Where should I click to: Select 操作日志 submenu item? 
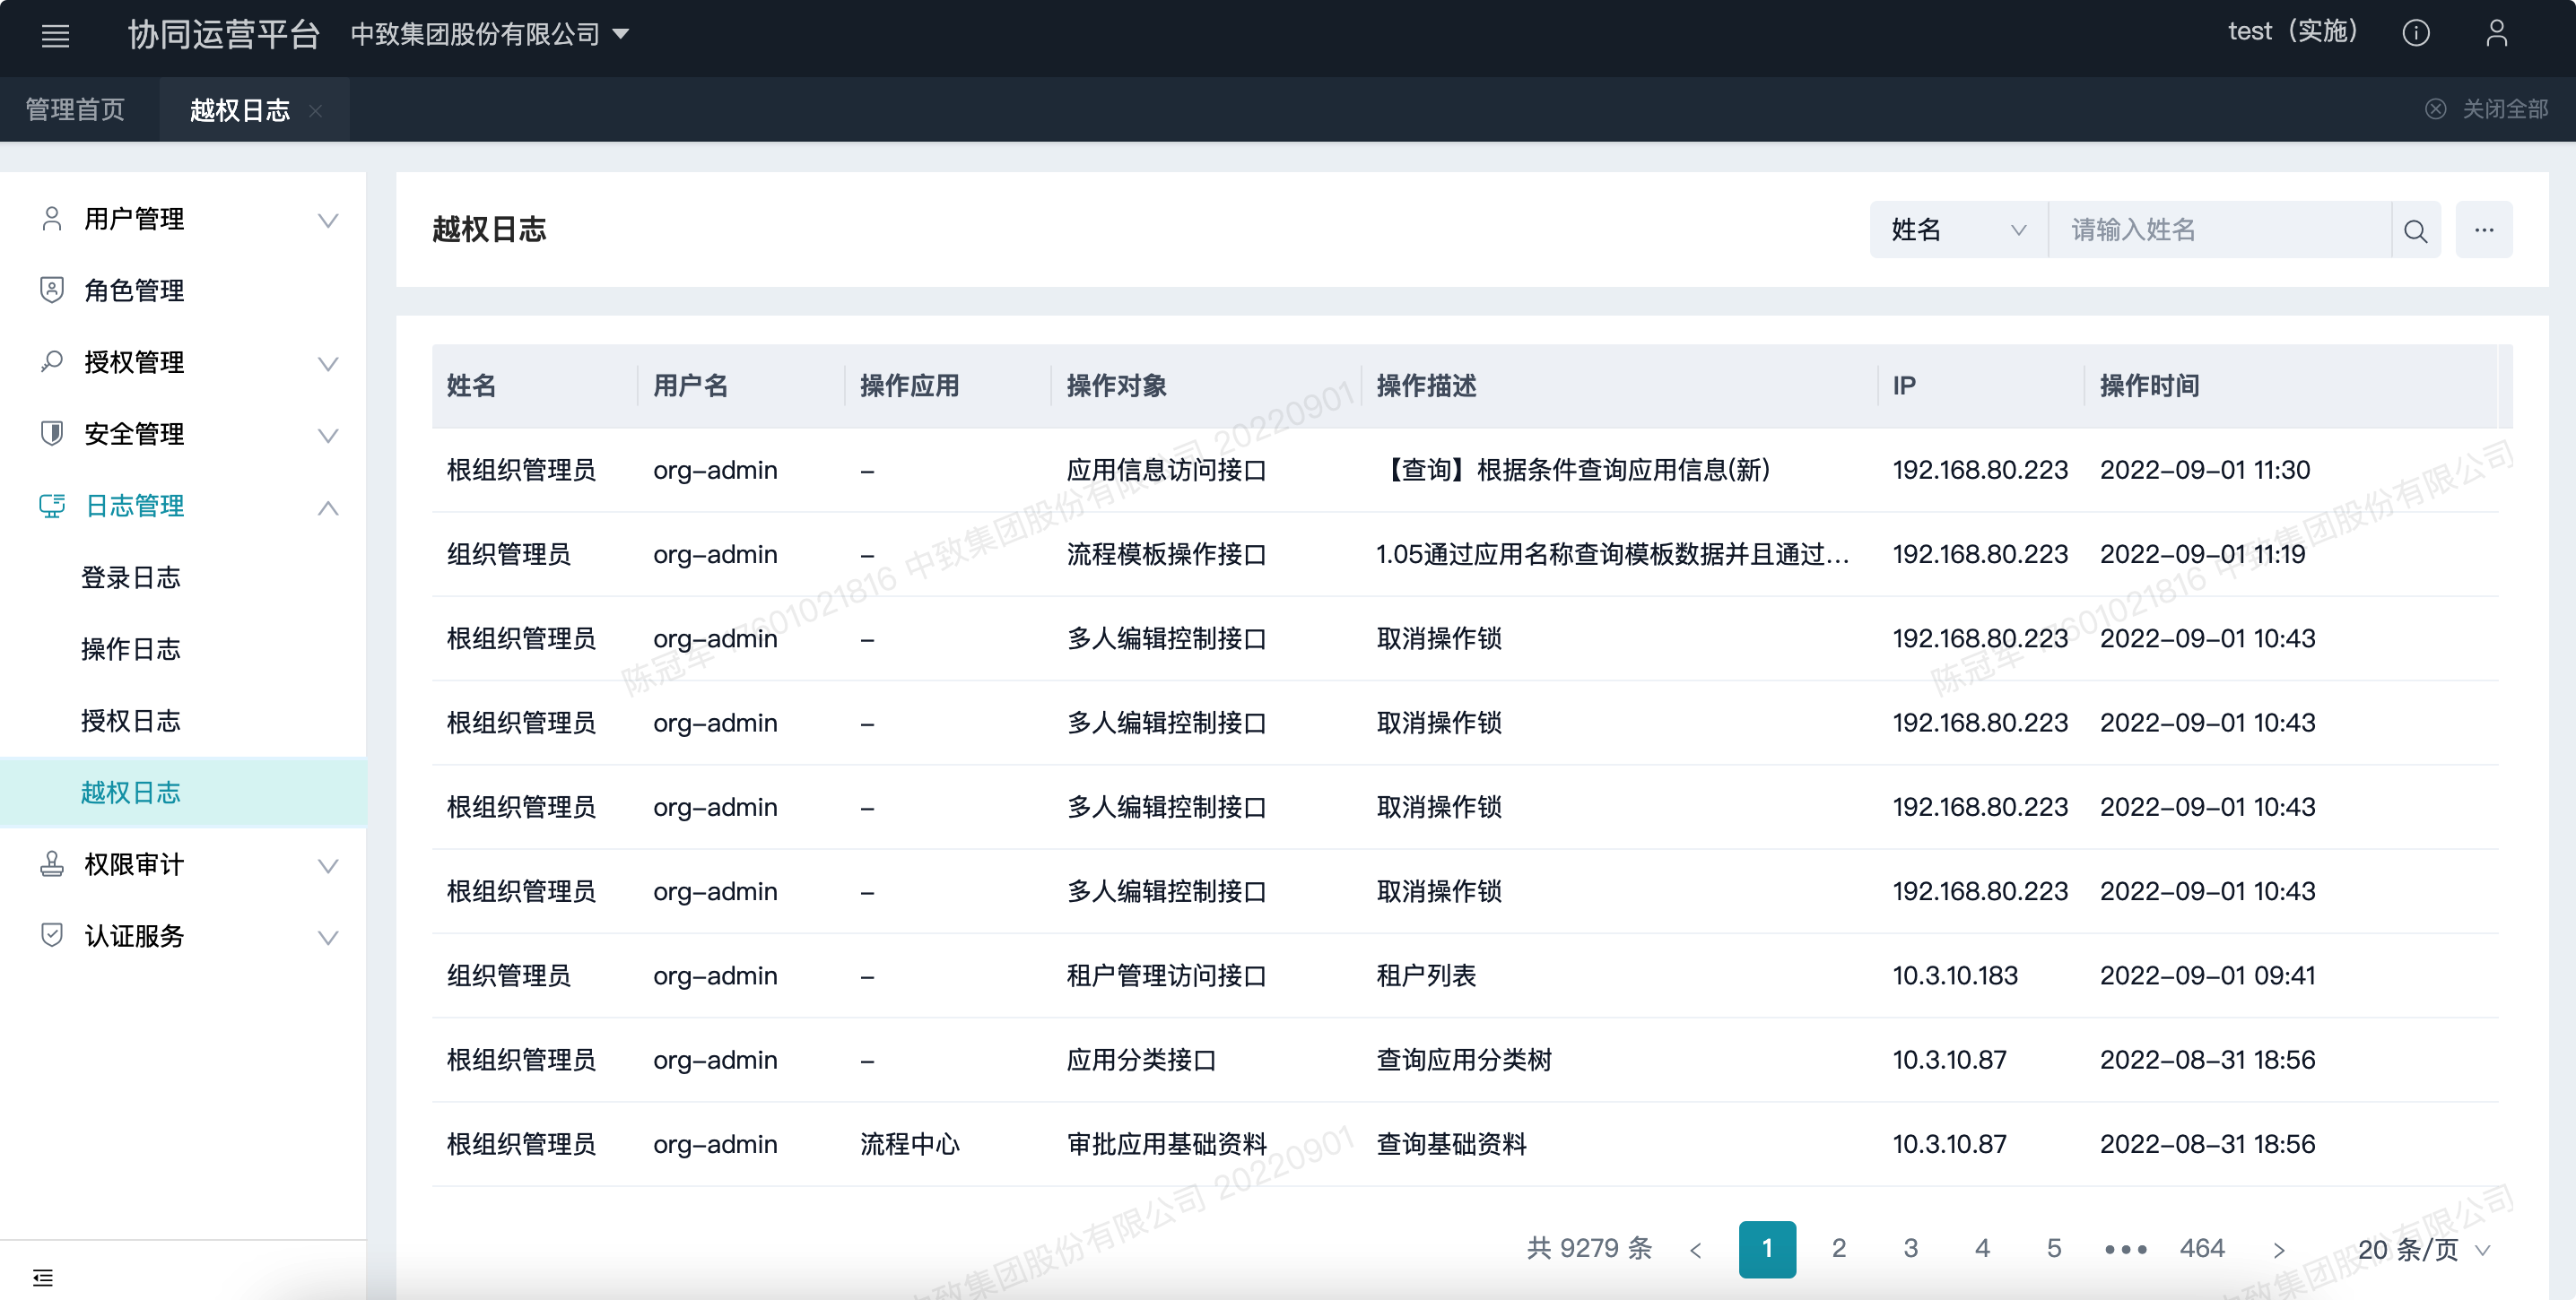pos(131,651)
